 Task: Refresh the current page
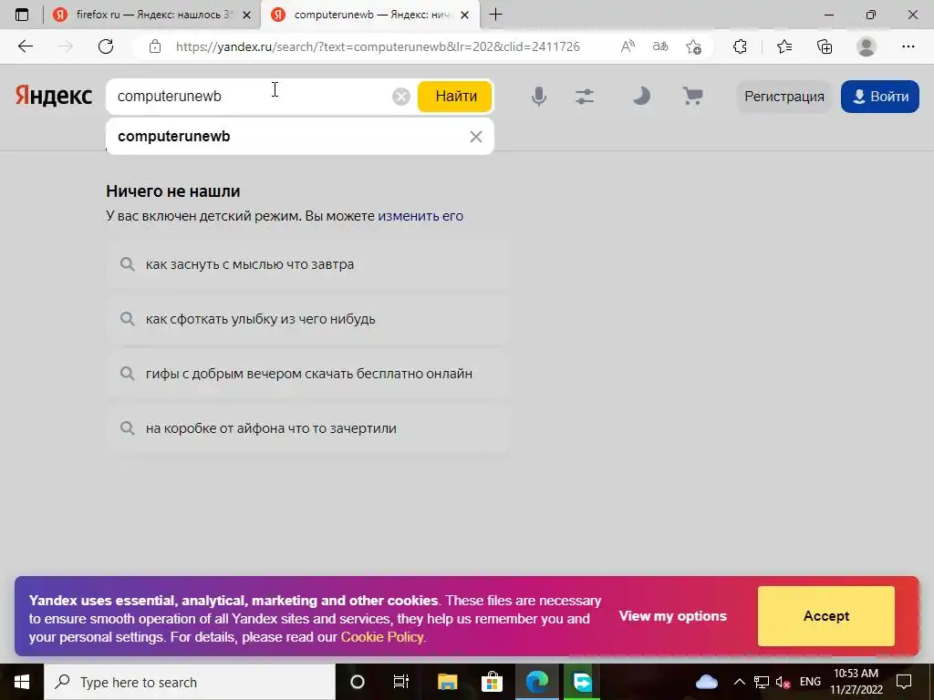[106, 46]
